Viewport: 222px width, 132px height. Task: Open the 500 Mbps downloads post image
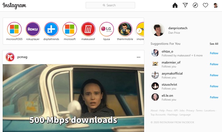pos(73,98)
